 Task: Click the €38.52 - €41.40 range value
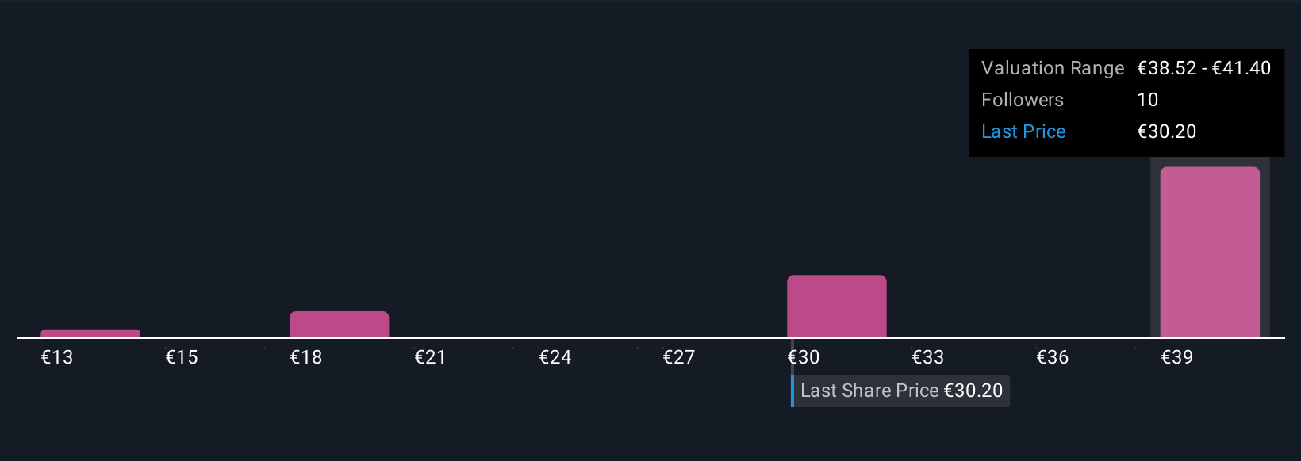pyautogui.click(x=1204, y=68)
